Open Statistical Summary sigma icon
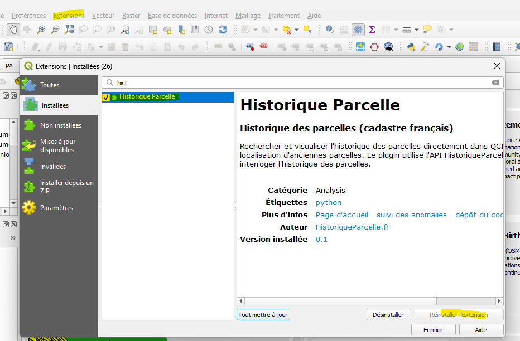 point(372,30)
